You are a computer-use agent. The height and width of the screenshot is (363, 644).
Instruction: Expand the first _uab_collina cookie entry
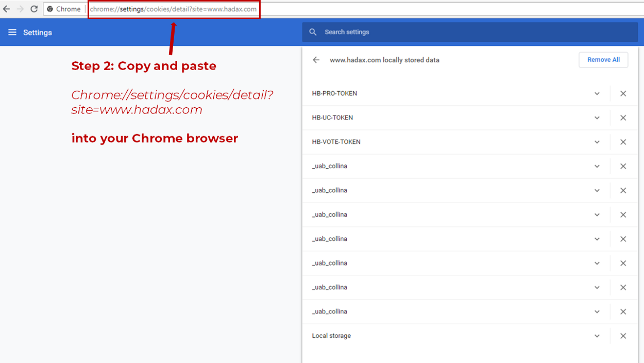[597, 167]
